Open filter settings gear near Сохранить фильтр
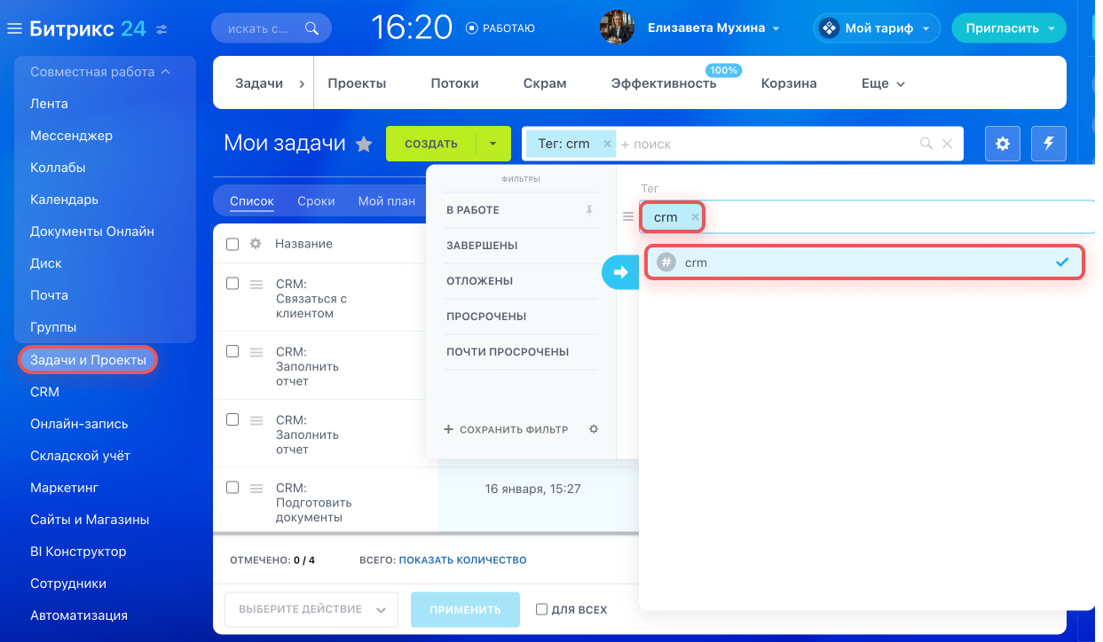Viewport: 1103px width, 642px height. click(594, 429)
